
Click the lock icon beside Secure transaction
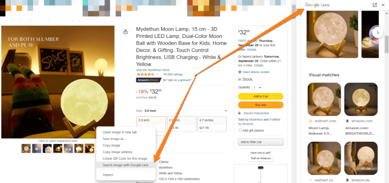coord(239,113)
